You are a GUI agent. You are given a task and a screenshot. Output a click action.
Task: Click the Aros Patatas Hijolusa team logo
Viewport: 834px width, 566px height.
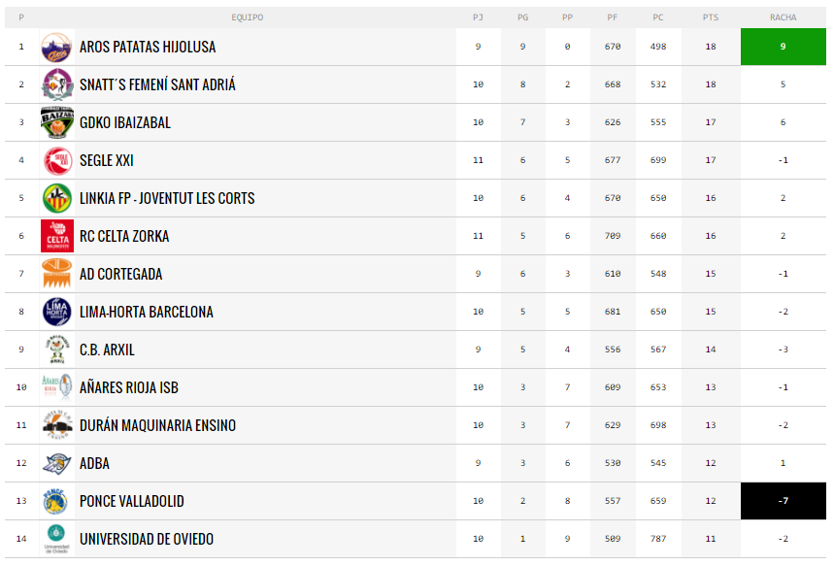[57, 47]
